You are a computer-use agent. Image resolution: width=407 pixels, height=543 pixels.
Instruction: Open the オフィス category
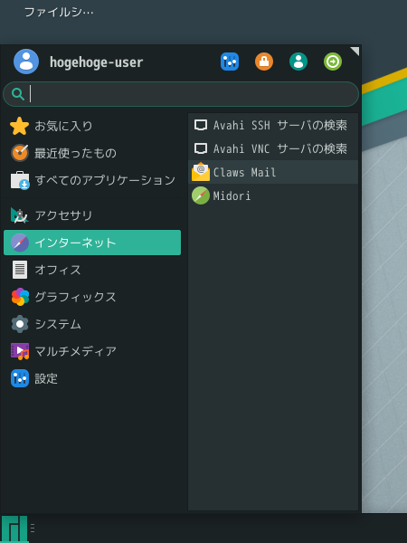tap(92, 270)
